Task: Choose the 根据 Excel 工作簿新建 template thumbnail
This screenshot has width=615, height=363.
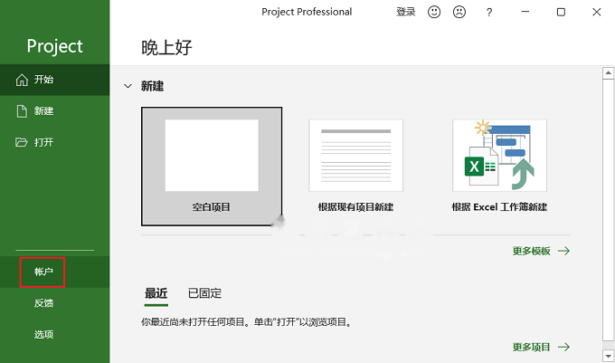Action: tap(499, 156)
